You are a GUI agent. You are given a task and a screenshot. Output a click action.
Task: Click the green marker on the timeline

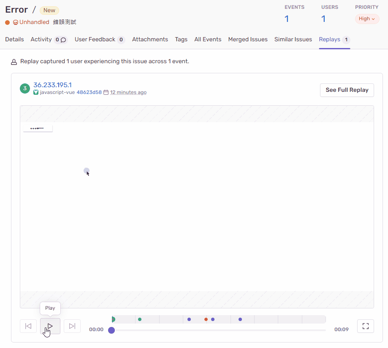(x=140, y=319)
